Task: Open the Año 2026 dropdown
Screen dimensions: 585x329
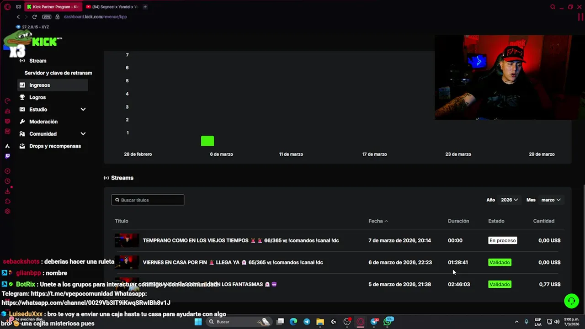Action: pos(509,200)
